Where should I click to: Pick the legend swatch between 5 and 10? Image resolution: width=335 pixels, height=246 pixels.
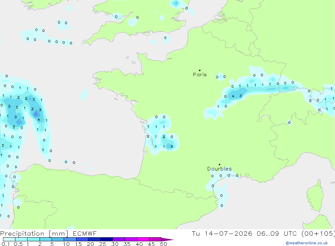58,239
